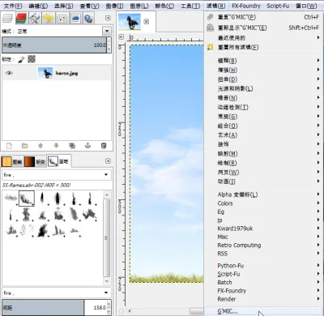Open the brushes dock configure menu button
The width and height of the screenshot is (324, 316).
point(108,161)
